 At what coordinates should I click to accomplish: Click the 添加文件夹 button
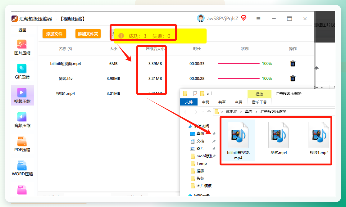coord(88,34)
